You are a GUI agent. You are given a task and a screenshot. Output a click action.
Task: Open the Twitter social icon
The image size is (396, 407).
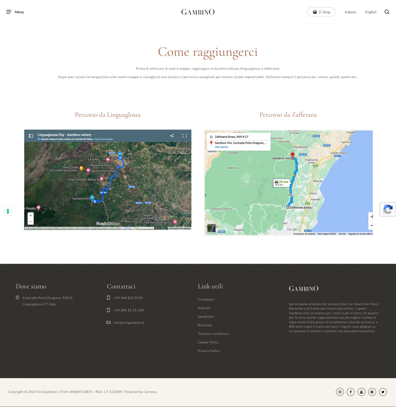[383, 392]
